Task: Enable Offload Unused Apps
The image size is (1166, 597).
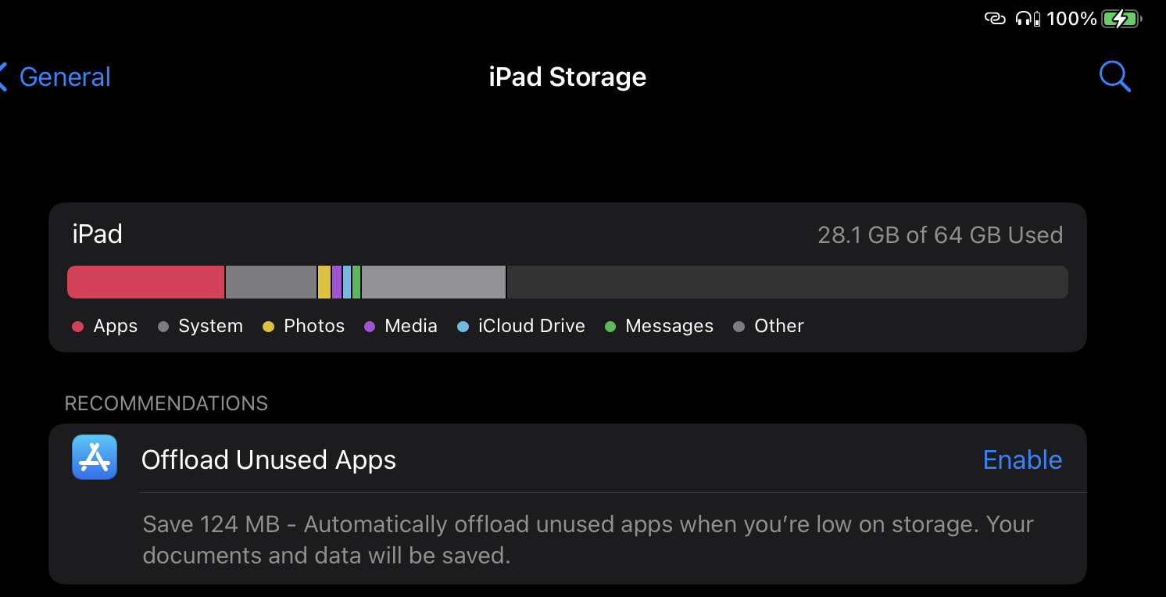Action: point(1022,459)
